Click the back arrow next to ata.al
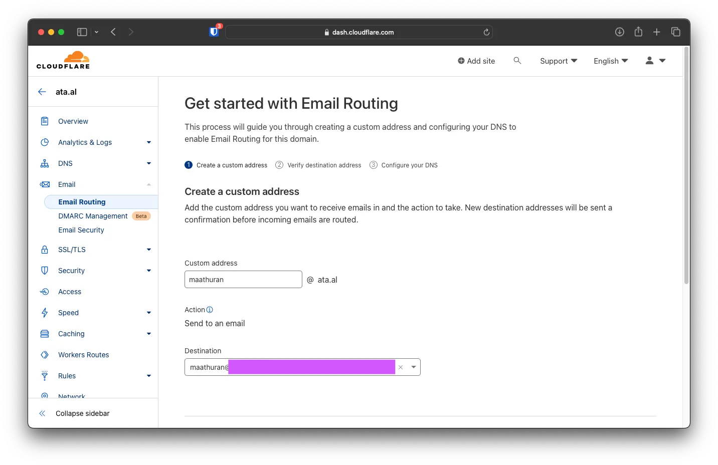 (x=42, y=92)
